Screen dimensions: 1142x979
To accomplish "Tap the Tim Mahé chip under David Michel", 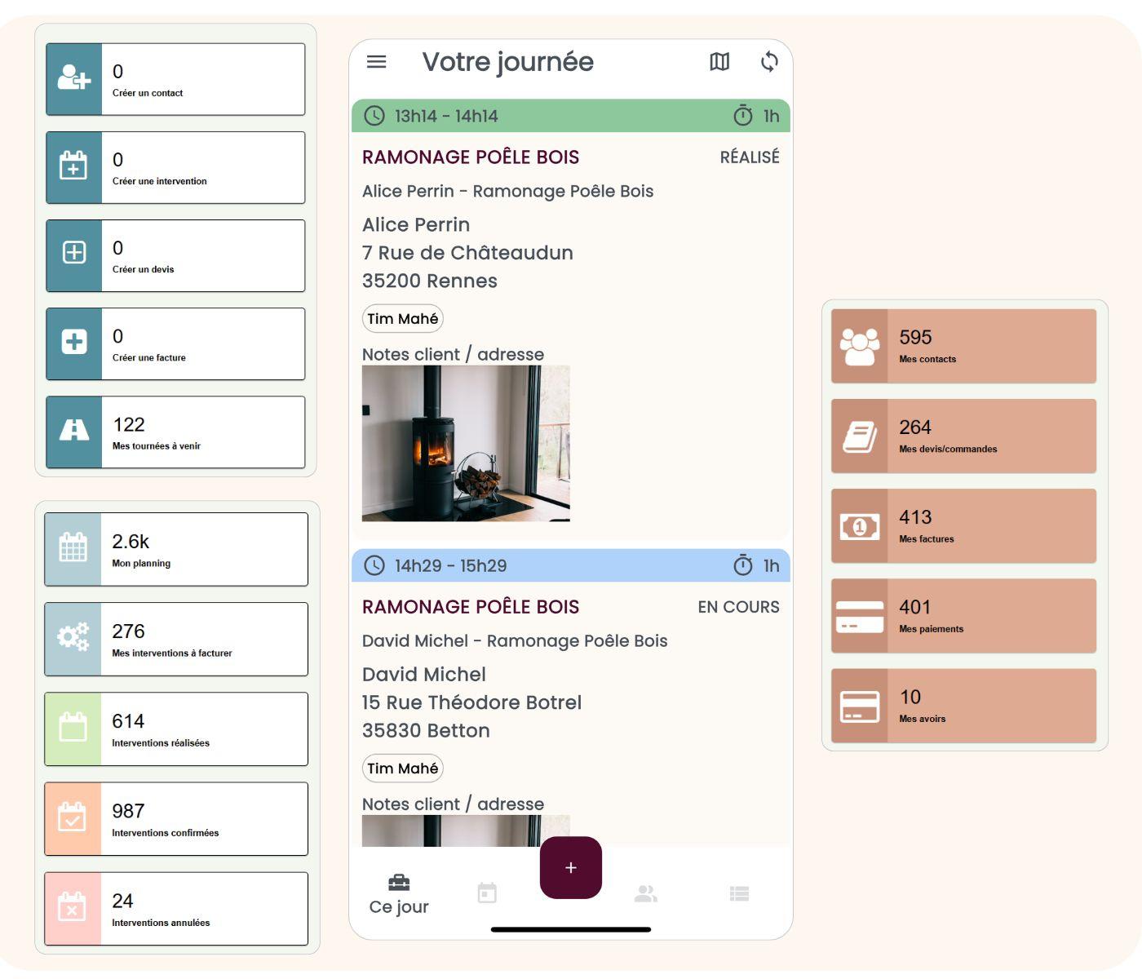I will [x=403, y=769].
